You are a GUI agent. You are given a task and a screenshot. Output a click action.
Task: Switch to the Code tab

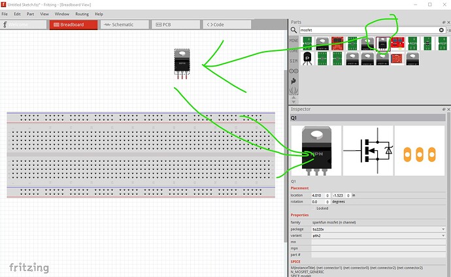tap(227, 25)
